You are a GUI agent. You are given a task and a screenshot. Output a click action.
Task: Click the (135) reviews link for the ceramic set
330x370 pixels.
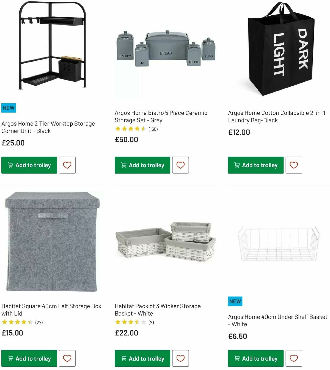pos(153,128)
